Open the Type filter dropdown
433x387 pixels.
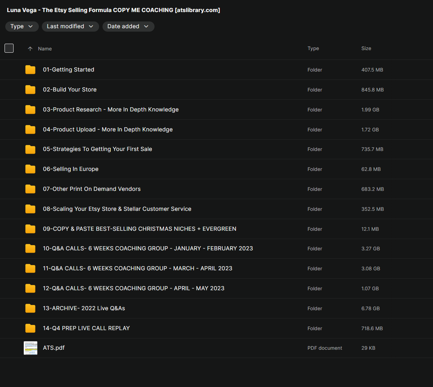click(22, 26)
